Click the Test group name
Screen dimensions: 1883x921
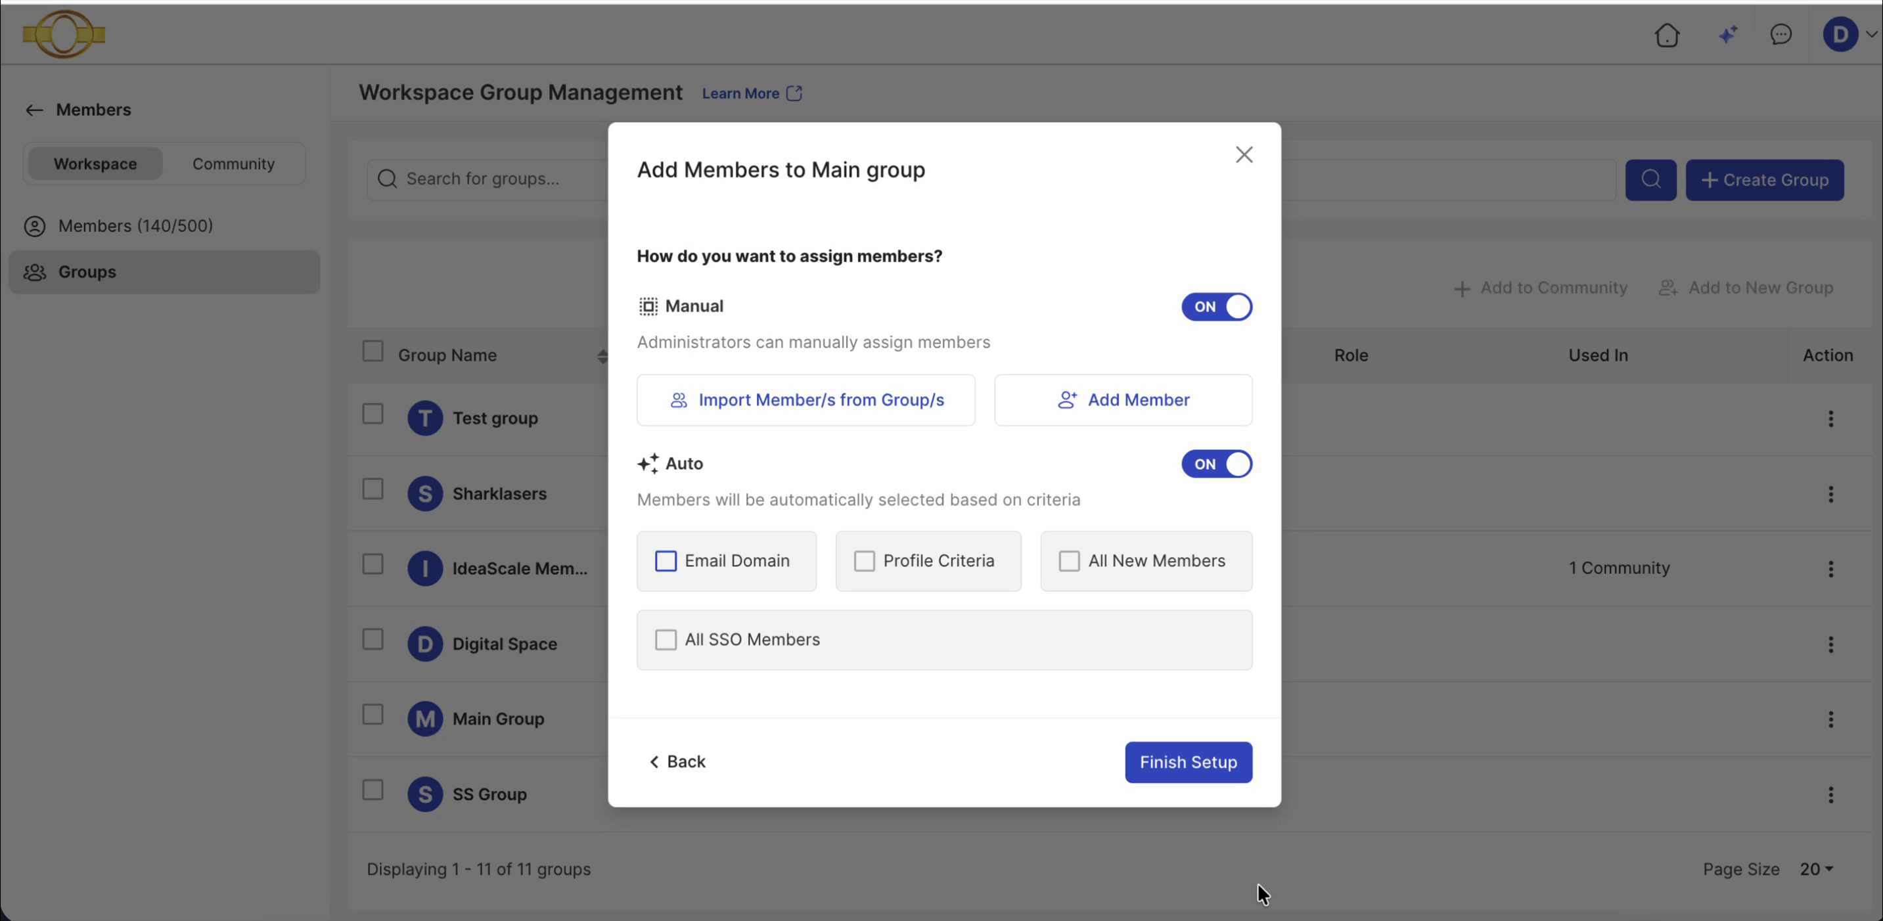coord(495,419)
